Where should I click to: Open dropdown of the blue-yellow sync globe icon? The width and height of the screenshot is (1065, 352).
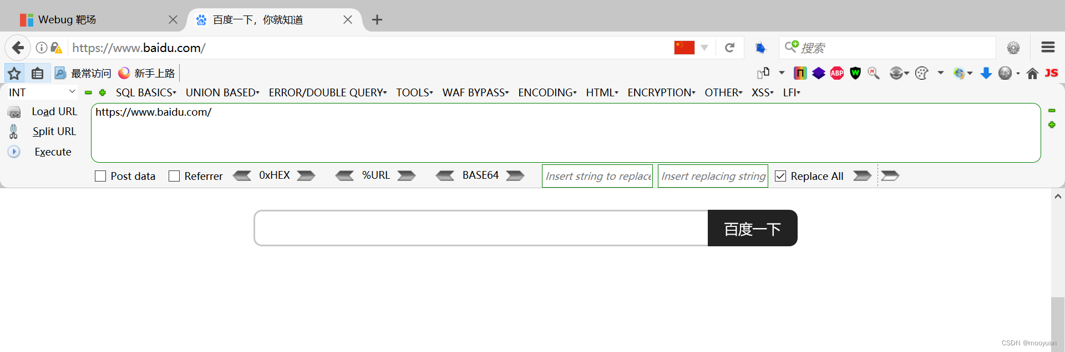click(970, 73)
